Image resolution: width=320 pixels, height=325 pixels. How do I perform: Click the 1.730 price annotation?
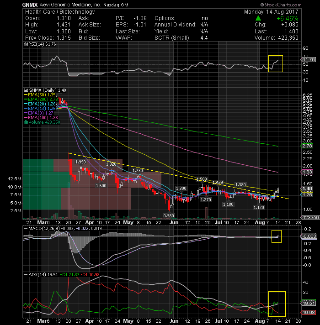tap(138, 171)
